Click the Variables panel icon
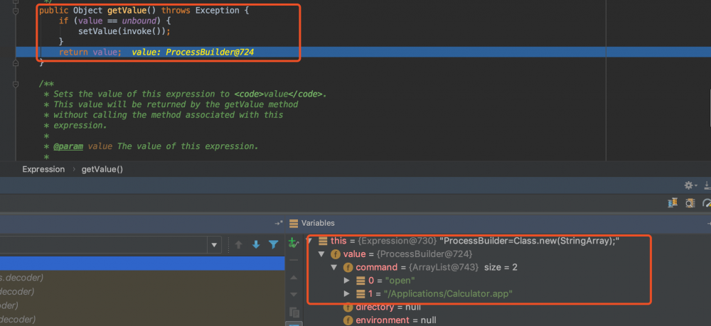Screen dimensions: 711x326 click(x=294, y=223)
